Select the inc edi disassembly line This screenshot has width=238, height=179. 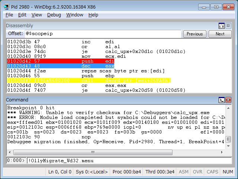coord(61,42)
